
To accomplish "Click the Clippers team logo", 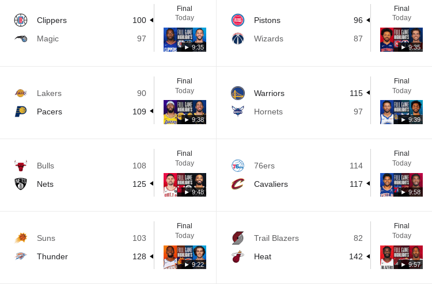I will tap(21, 20).
